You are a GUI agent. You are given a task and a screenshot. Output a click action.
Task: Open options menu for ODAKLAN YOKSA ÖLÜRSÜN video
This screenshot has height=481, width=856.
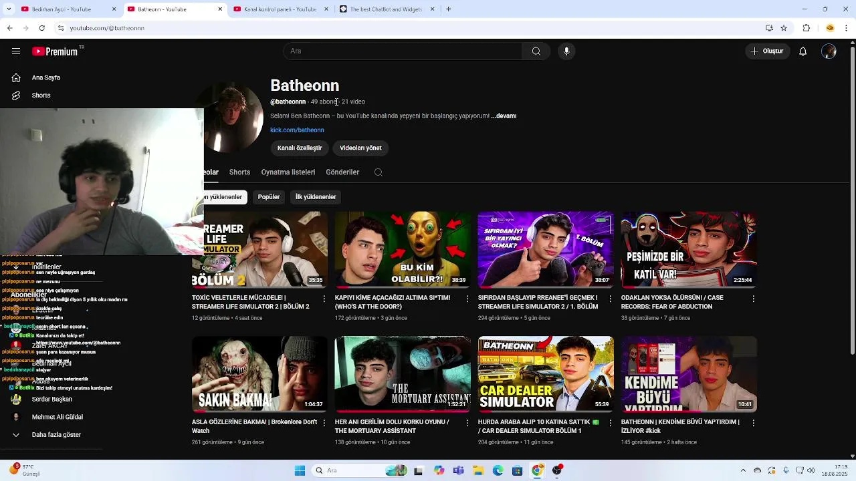[x=753, y=299]
